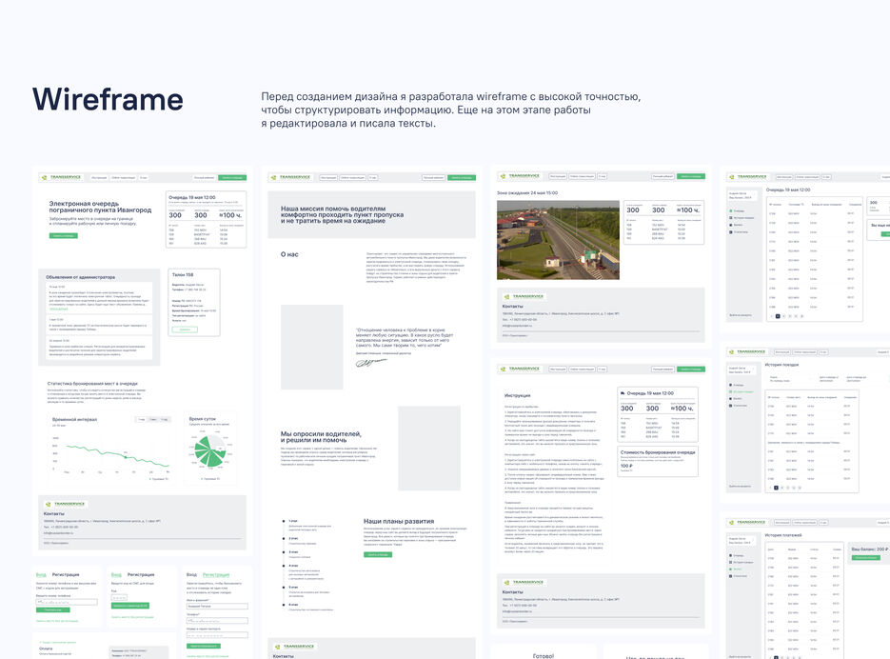The width and height of the screenshot is (890, 659).
Task: Click the Талон 158 heading
Action: tap(183, 275)
